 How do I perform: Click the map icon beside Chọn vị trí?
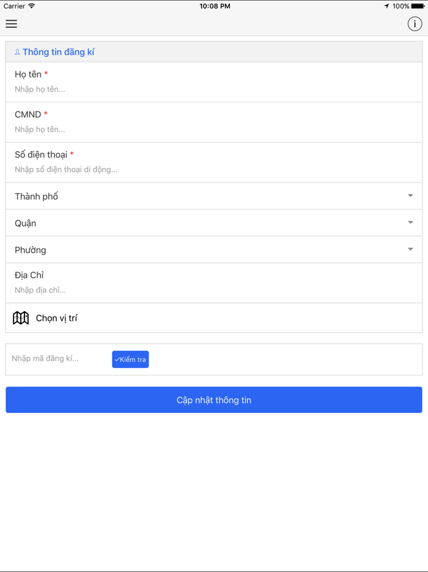(x=21, y=318)
